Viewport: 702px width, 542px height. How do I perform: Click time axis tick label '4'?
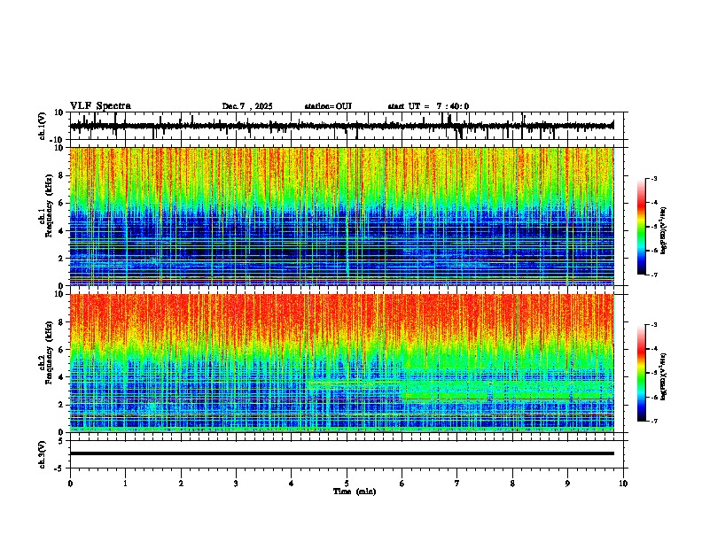click(292, 484)
